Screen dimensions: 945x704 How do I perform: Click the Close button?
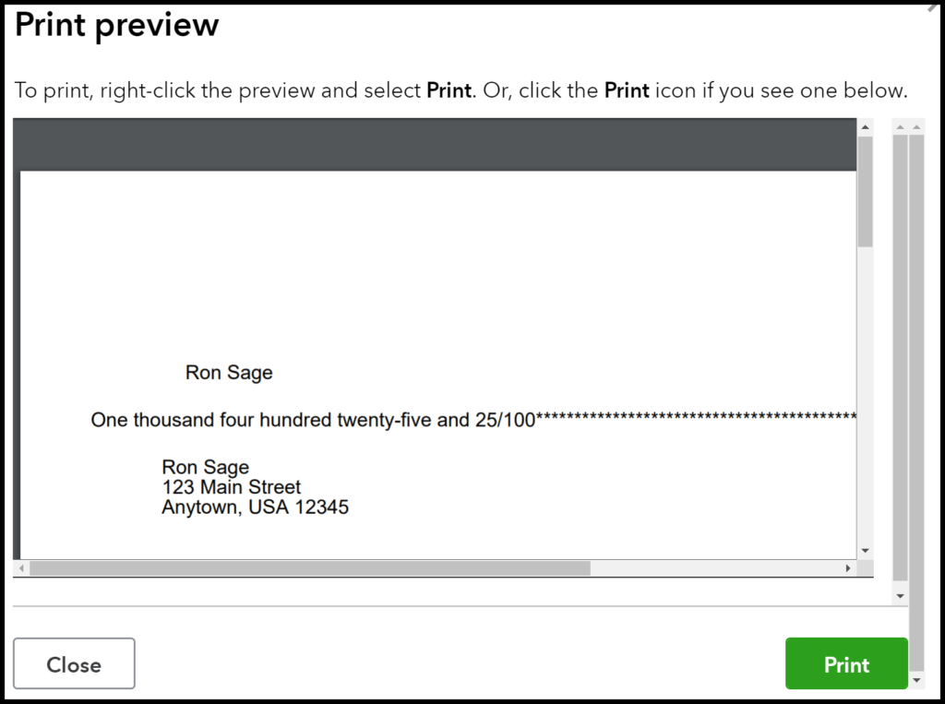[x=74, y=663]
